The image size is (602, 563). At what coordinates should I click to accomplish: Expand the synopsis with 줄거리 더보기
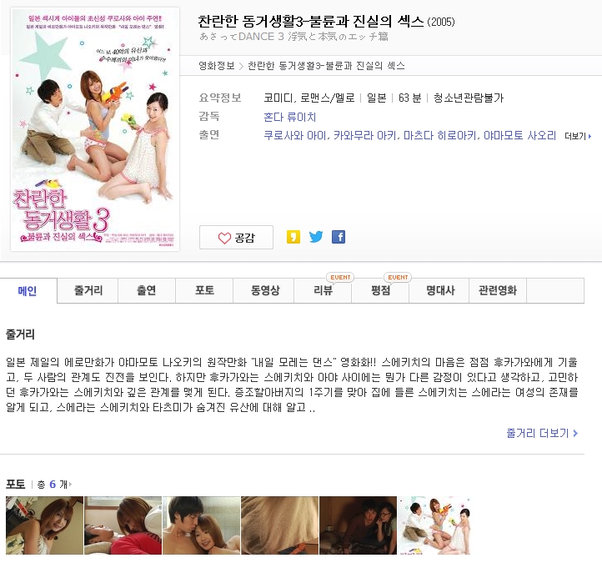542,433
